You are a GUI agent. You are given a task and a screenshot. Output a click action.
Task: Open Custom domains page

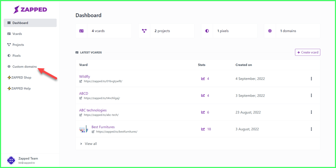pyautogui.click(x=24, y=67)
